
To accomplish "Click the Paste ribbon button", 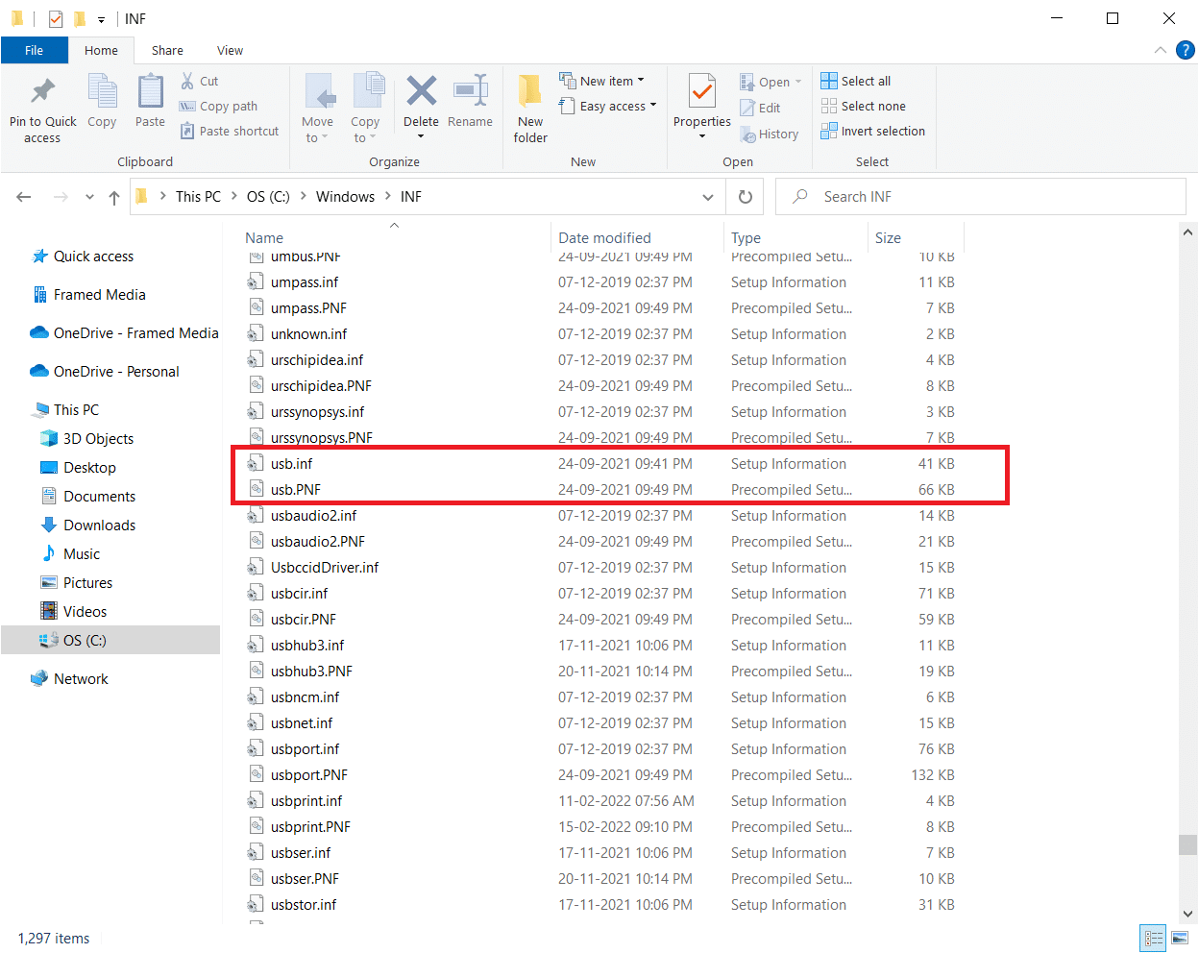I will [150, 103].
